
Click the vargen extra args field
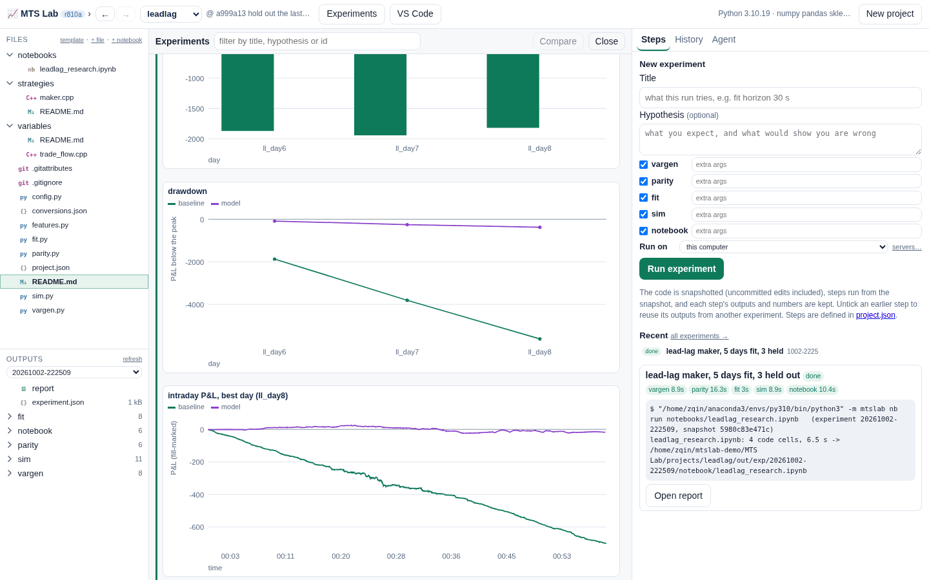tap(806, 165)
